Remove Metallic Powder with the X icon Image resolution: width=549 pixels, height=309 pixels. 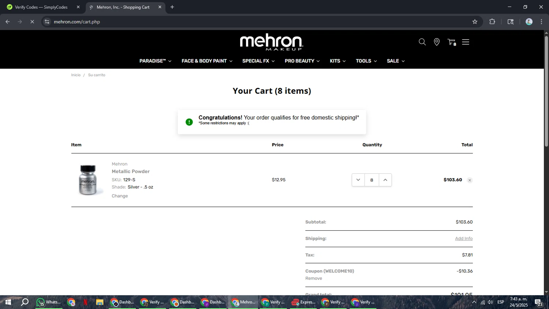point(470,180)
